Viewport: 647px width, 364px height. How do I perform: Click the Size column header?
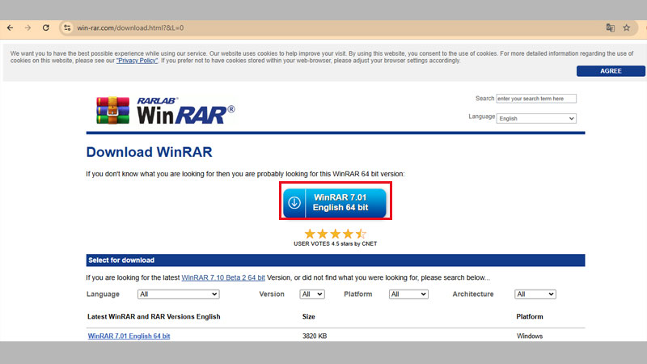tap(309, 316)
